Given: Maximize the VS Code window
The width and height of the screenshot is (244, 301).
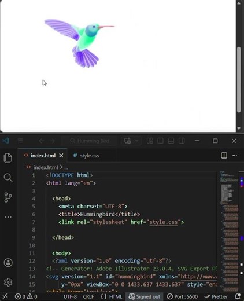Looking at the screenshot, I should pos(215,141).
